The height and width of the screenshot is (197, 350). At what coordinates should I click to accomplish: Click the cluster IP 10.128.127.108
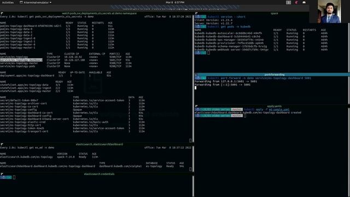click(74, 60)
